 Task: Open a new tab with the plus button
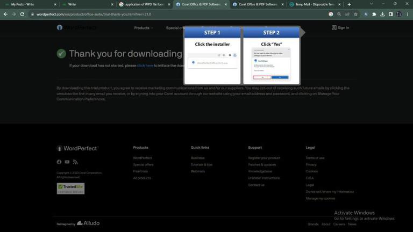349,4
